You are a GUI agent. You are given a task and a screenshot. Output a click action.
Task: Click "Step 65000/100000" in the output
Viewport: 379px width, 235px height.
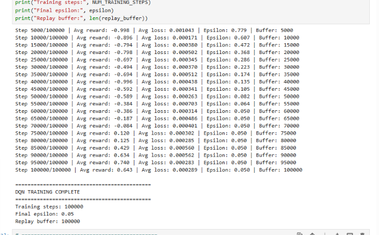pos(42,118)
